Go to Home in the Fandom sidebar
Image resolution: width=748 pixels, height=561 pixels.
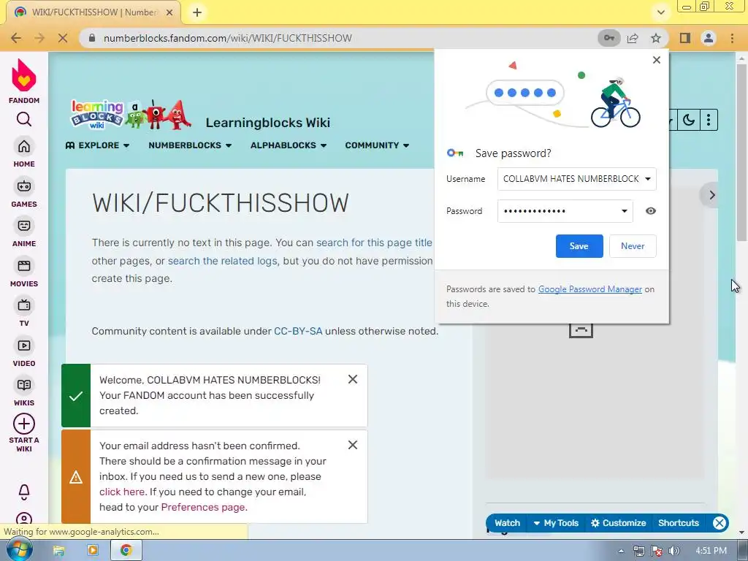click(x=24, y=153)
